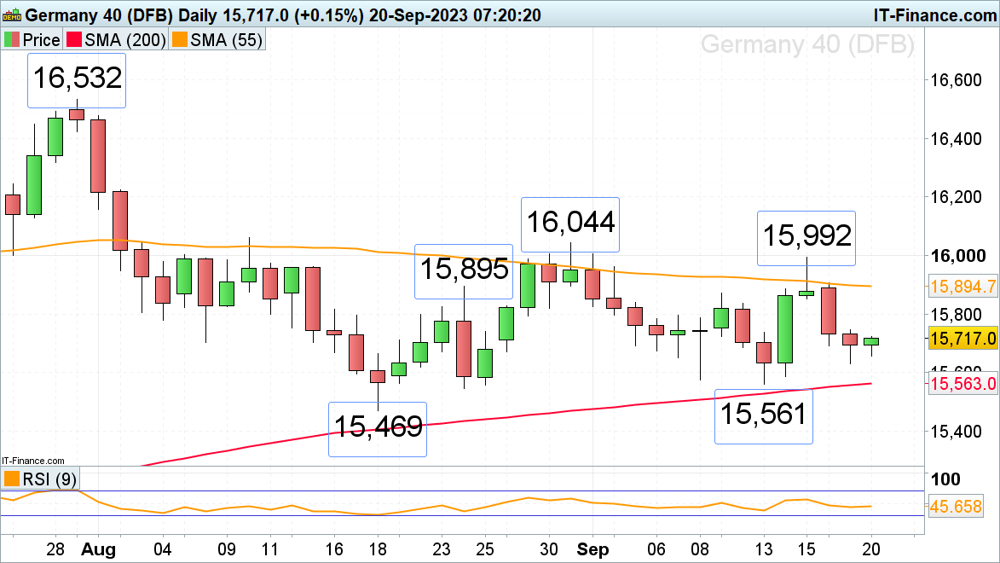The height and width of the screenshot is (563, 1000).
Task: Click the 16,532 high annotation label
Action: tap(77, 80)
